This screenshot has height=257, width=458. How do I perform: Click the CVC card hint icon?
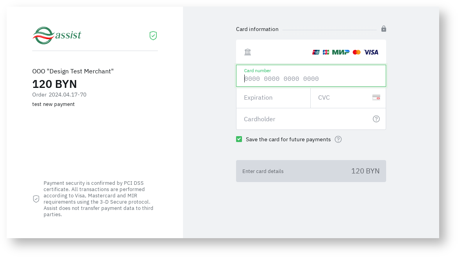pyautogui.click(x=376, y=97)
